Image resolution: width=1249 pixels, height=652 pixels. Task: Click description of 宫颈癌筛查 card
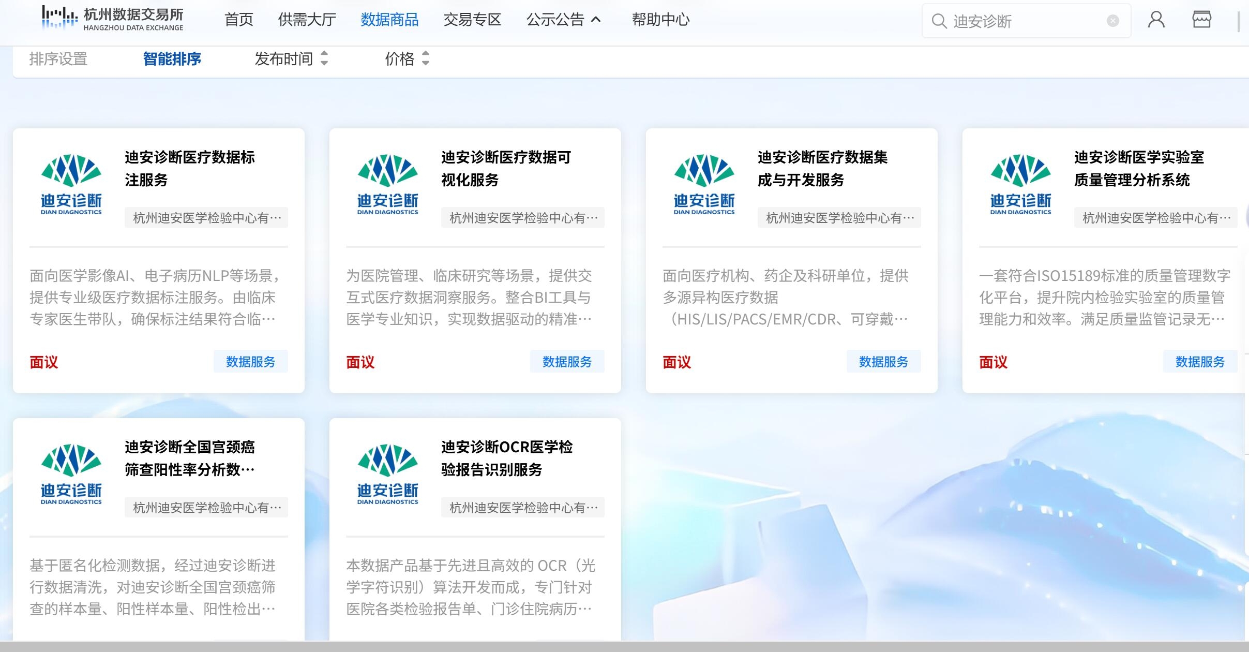[x=153, y=587]
